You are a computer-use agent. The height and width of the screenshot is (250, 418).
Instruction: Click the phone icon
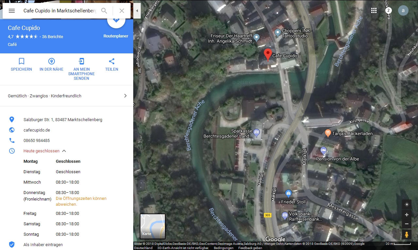[12, 140]
